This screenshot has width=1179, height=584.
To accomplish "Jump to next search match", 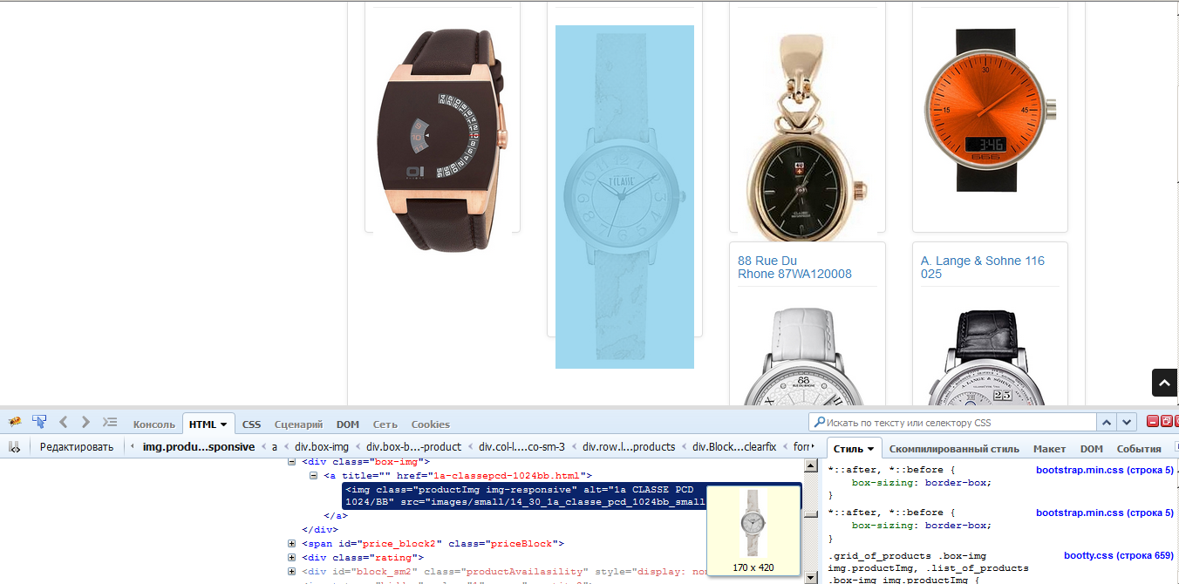I will point(1128,422).
